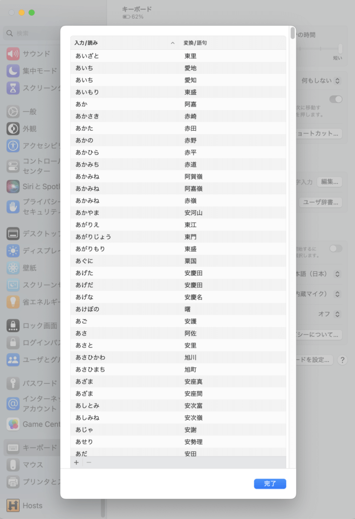
Task: Click the key repeat delay slider
Action: pyautogui.click(x=320, y=49)
